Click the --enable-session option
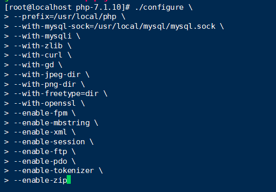Viewport: 276px width, 192px height. click(x=49, y=142)
